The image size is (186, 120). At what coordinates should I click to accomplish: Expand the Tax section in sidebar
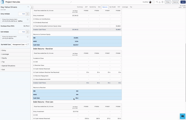point(15,62)
